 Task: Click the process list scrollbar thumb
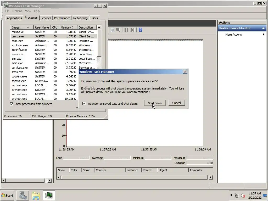tap(99, 43)
